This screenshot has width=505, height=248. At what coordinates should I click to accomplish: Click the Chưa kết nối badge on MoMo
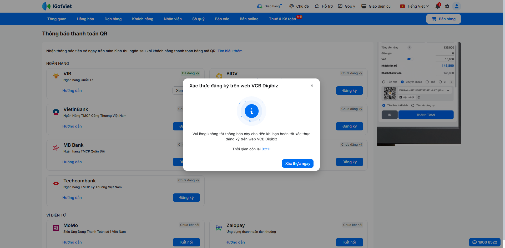(x=190, y=225)
